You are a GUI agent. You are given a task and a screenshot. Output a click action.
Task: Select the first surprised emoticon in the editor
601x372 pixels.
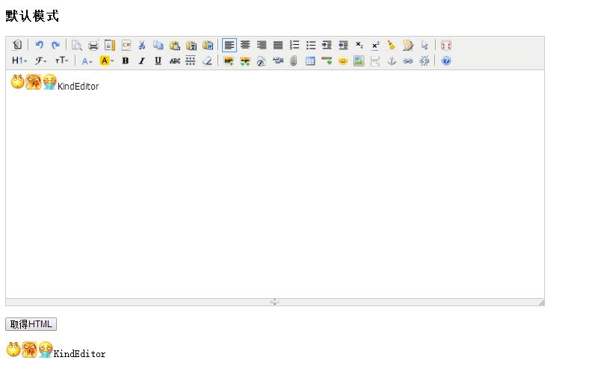coord(18,81)
